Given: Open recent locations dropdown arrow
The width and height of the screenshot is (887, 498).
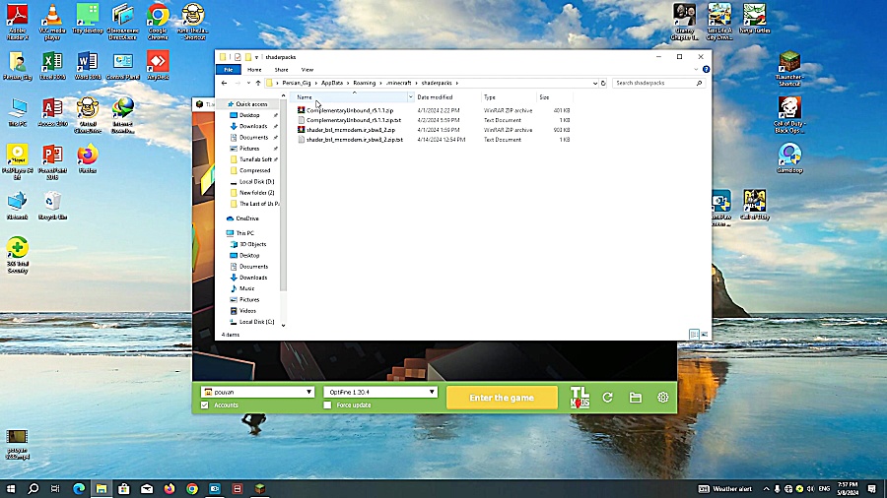Looking at the screenshot, I should click(248, 83).
